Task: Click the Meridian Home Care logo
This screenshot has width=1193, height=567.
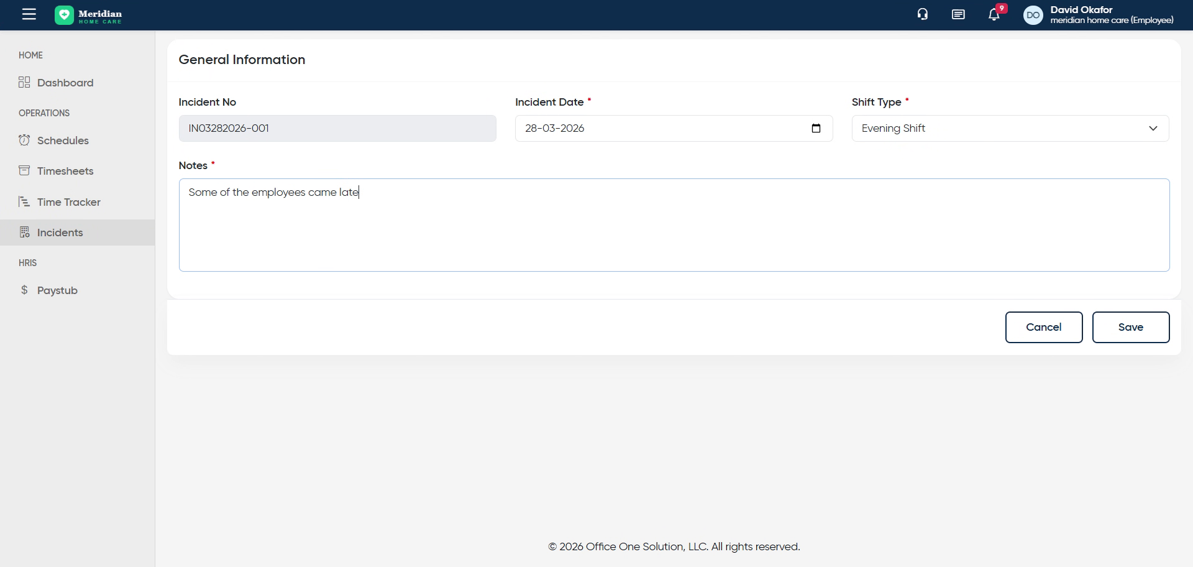Action: tap(88, 16)
